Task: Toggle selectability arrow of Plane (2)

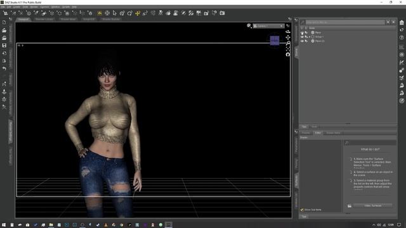Action: coord(306,41)
